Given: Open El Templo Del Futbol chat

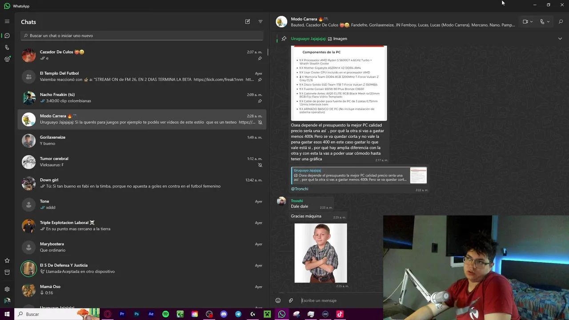Looking at the screenshot, I should (142, 76).
